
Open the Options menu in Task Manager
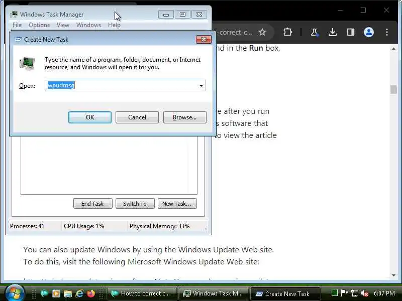(39, 25)
